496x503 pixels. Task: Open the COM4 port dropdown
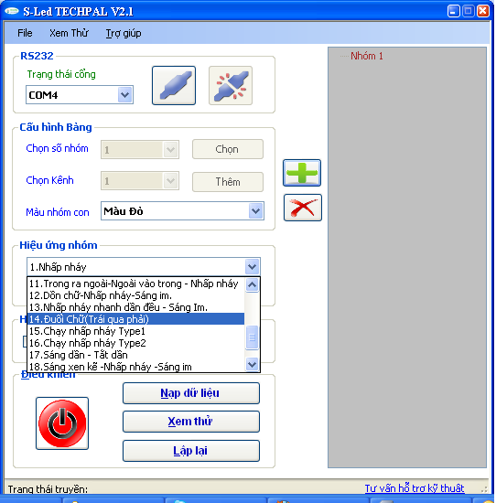(124, 94)
